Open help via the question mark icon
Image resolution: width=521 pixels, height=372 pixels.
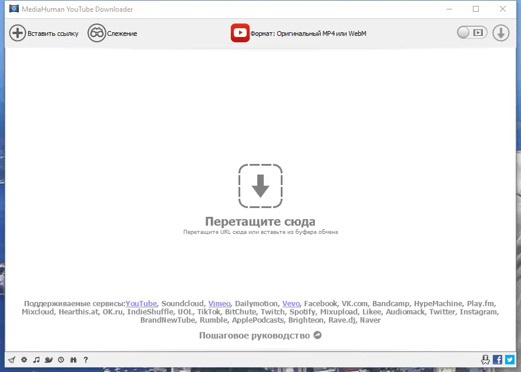tap(86, 359)
